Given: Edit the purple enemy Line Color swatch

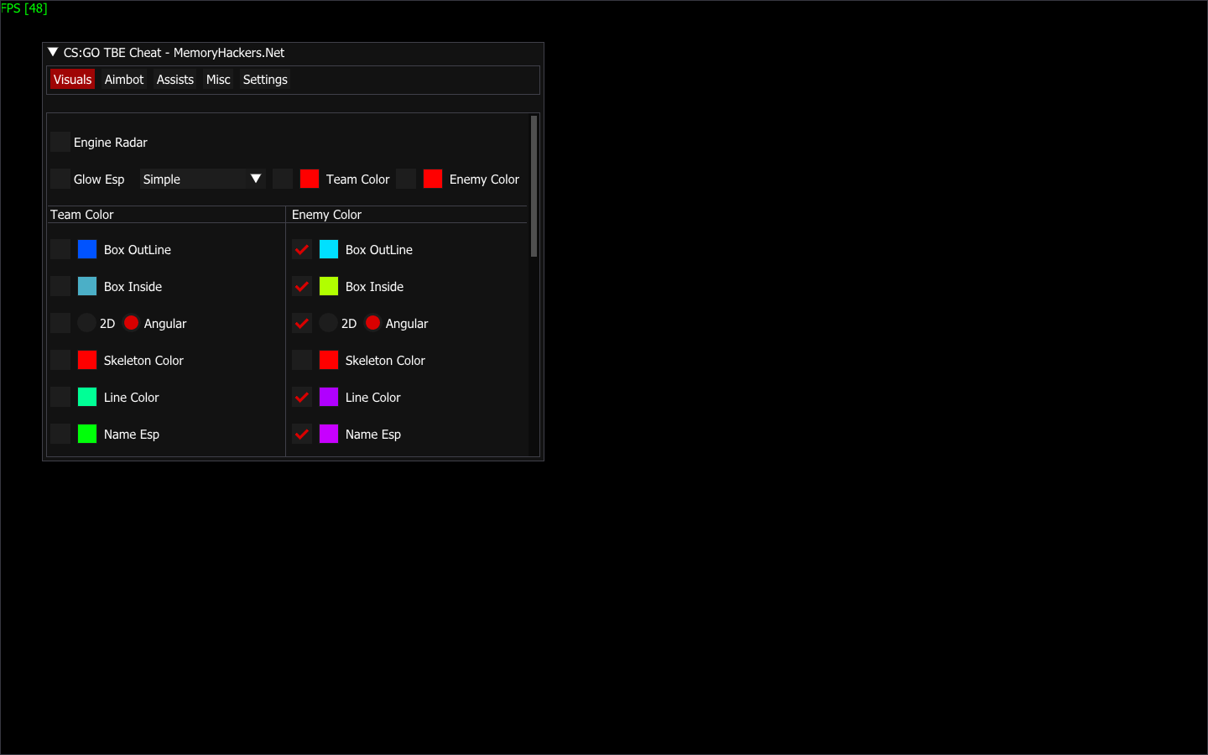Looking at the screenshot, I should 329,397.
